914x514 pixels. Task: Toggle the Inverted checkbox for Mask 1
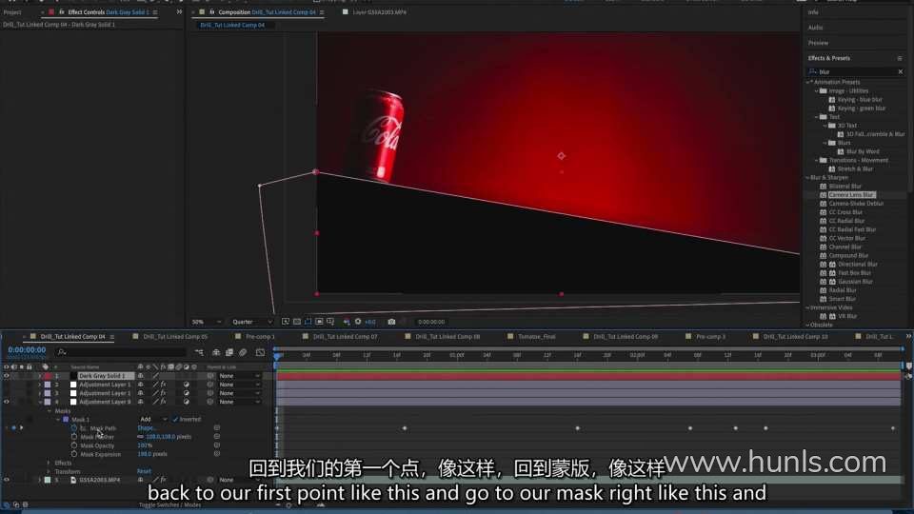(175, 420)
